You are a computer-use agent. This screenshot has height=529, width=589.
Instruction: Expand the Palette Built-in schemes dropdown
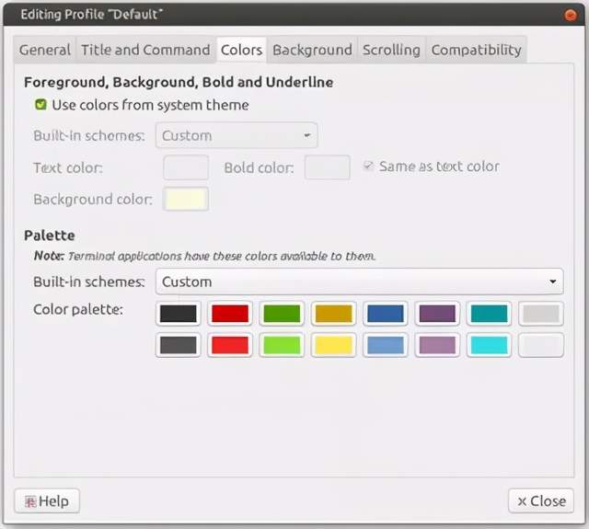pos(360,282)
